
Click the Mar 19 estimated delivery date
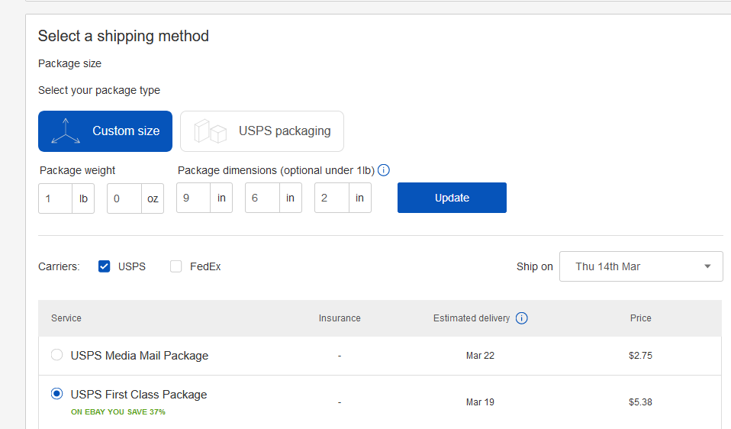click(480, 402)
